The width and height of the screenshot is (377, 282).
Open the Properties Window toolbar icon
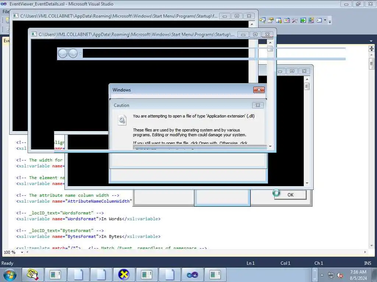tap(271, 21)
